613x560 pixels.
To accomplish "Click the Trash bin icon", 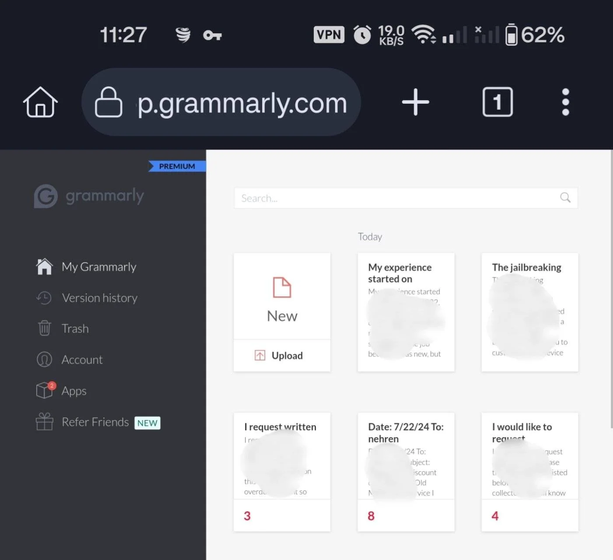I will point(44,328).
